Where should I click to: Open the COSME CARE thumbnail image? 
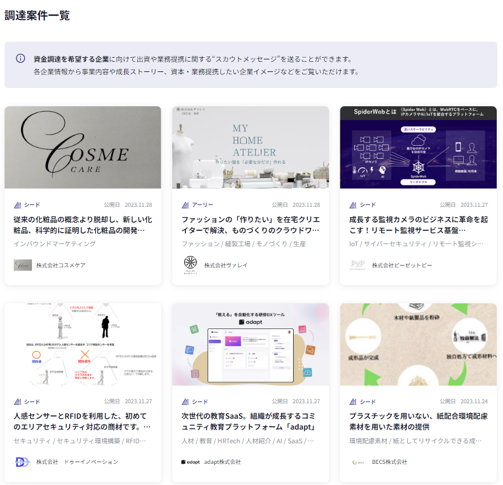[83, 147]
